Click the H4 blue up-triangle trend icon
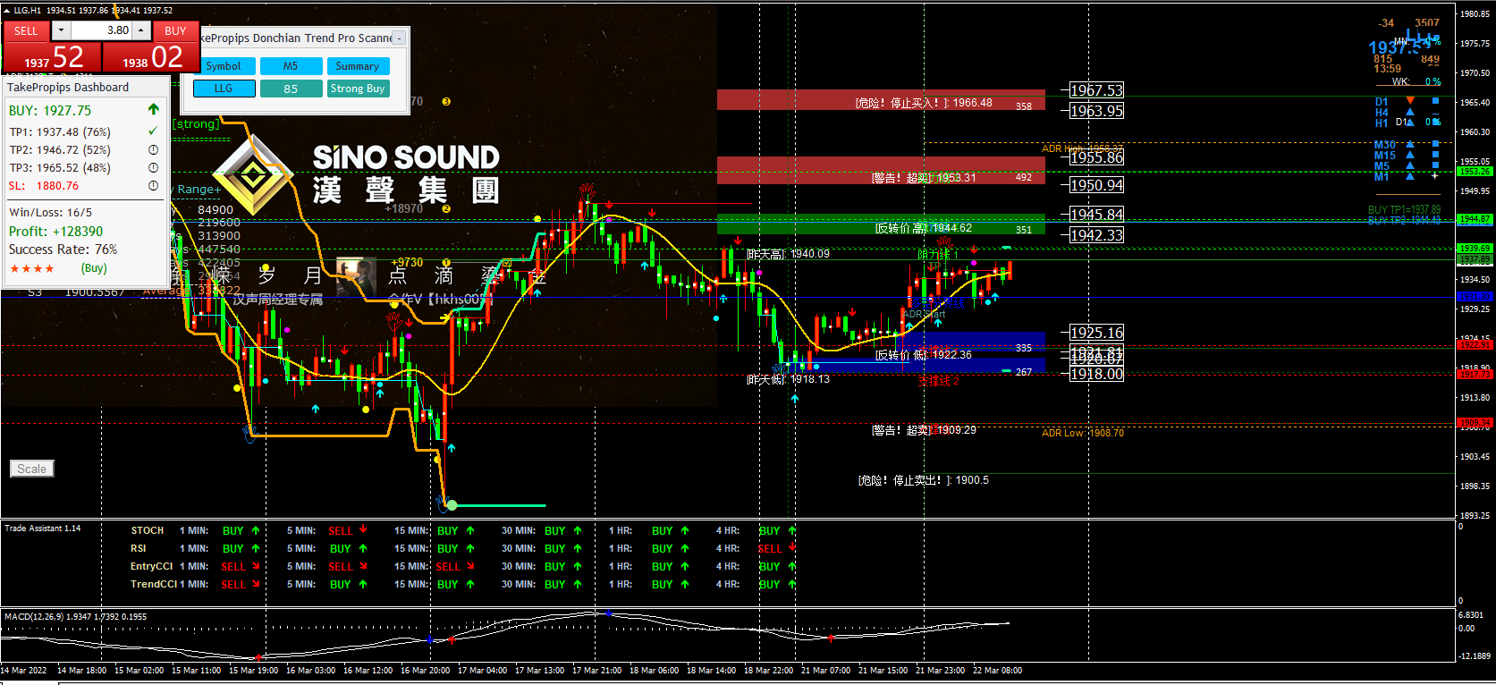Screen dimensions: 1496x685 pos(1410,113)
